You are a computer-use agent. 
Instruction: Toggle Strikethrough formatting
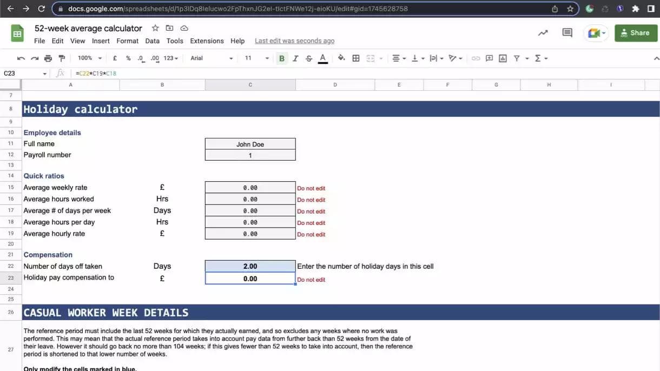[x=309, y=58]
